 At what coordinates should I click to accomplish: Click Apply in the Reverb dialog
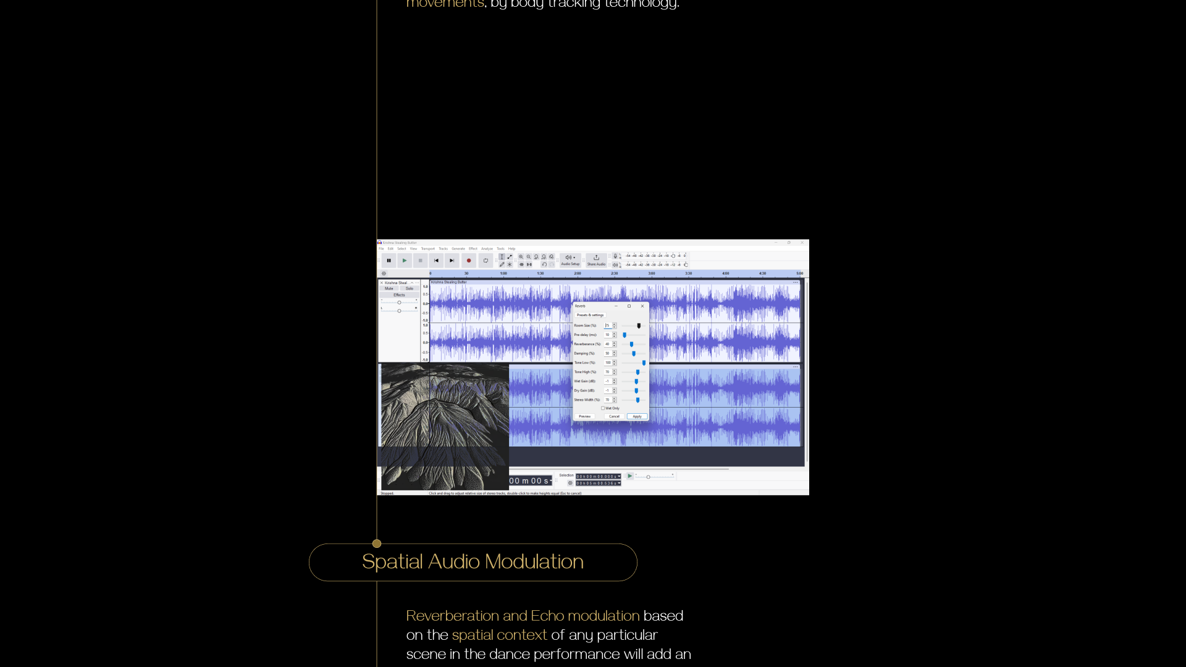pos(637,416)
